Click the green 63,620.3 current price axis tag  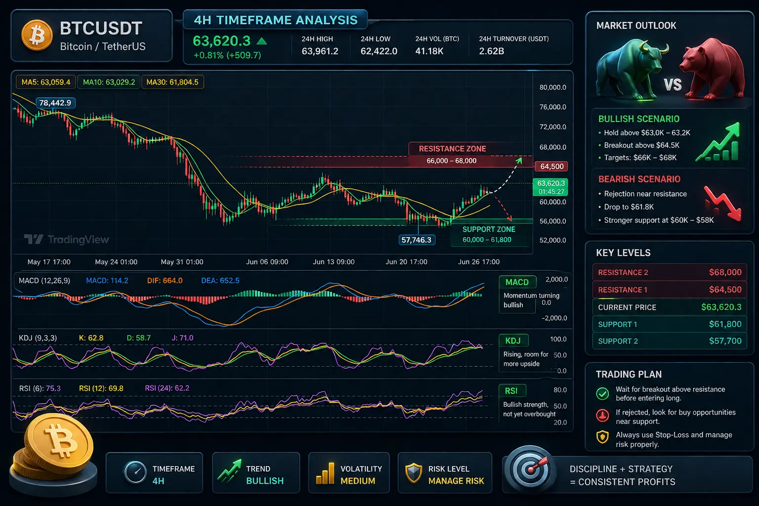click(551, 187)
